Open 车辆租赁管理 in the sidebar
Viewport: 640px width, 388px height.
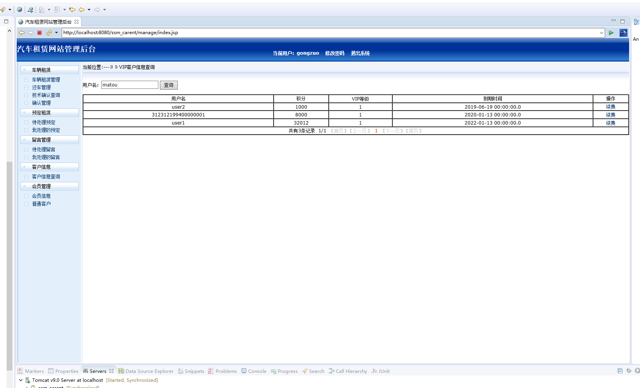[46, 80]
